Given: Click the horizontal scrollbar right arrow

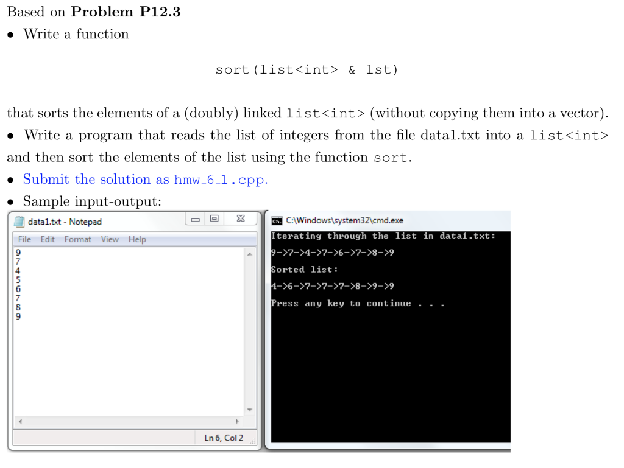Looking at the screenshot, I should (x=238, y=421).
